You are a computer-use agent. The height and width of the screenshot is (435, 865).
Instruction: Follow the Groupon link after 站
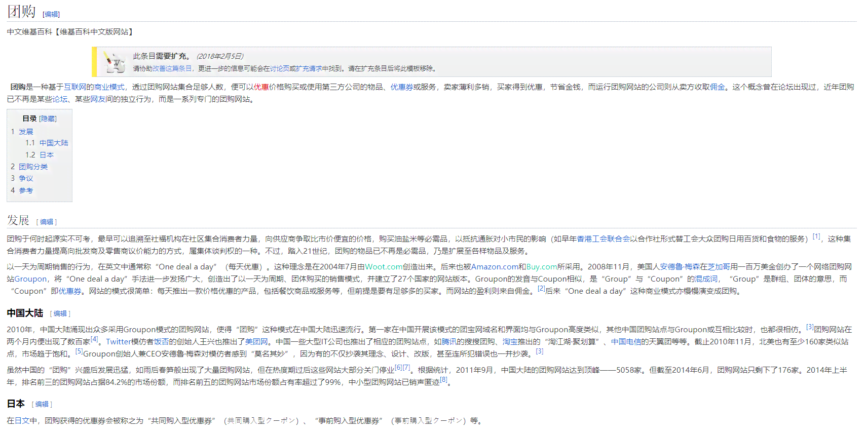(x=30, y=279)
